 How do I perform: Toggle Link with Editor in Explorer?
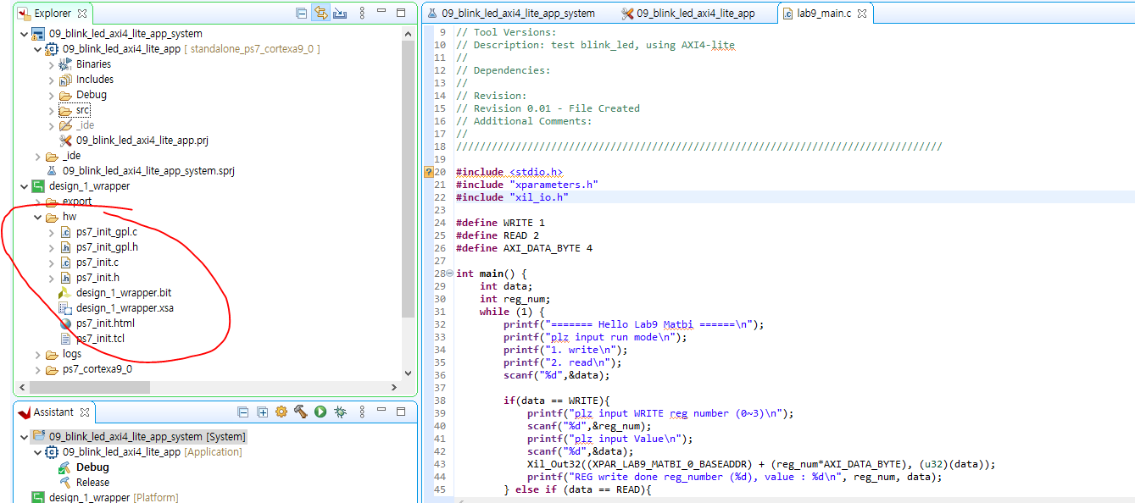click(x=320, y=14)
